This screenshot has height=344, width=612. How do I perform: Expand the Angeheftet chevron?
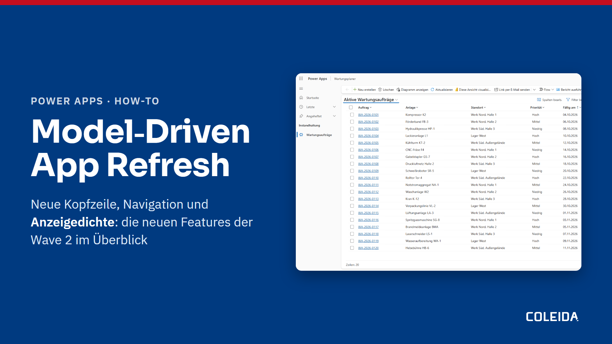(334, 116)
